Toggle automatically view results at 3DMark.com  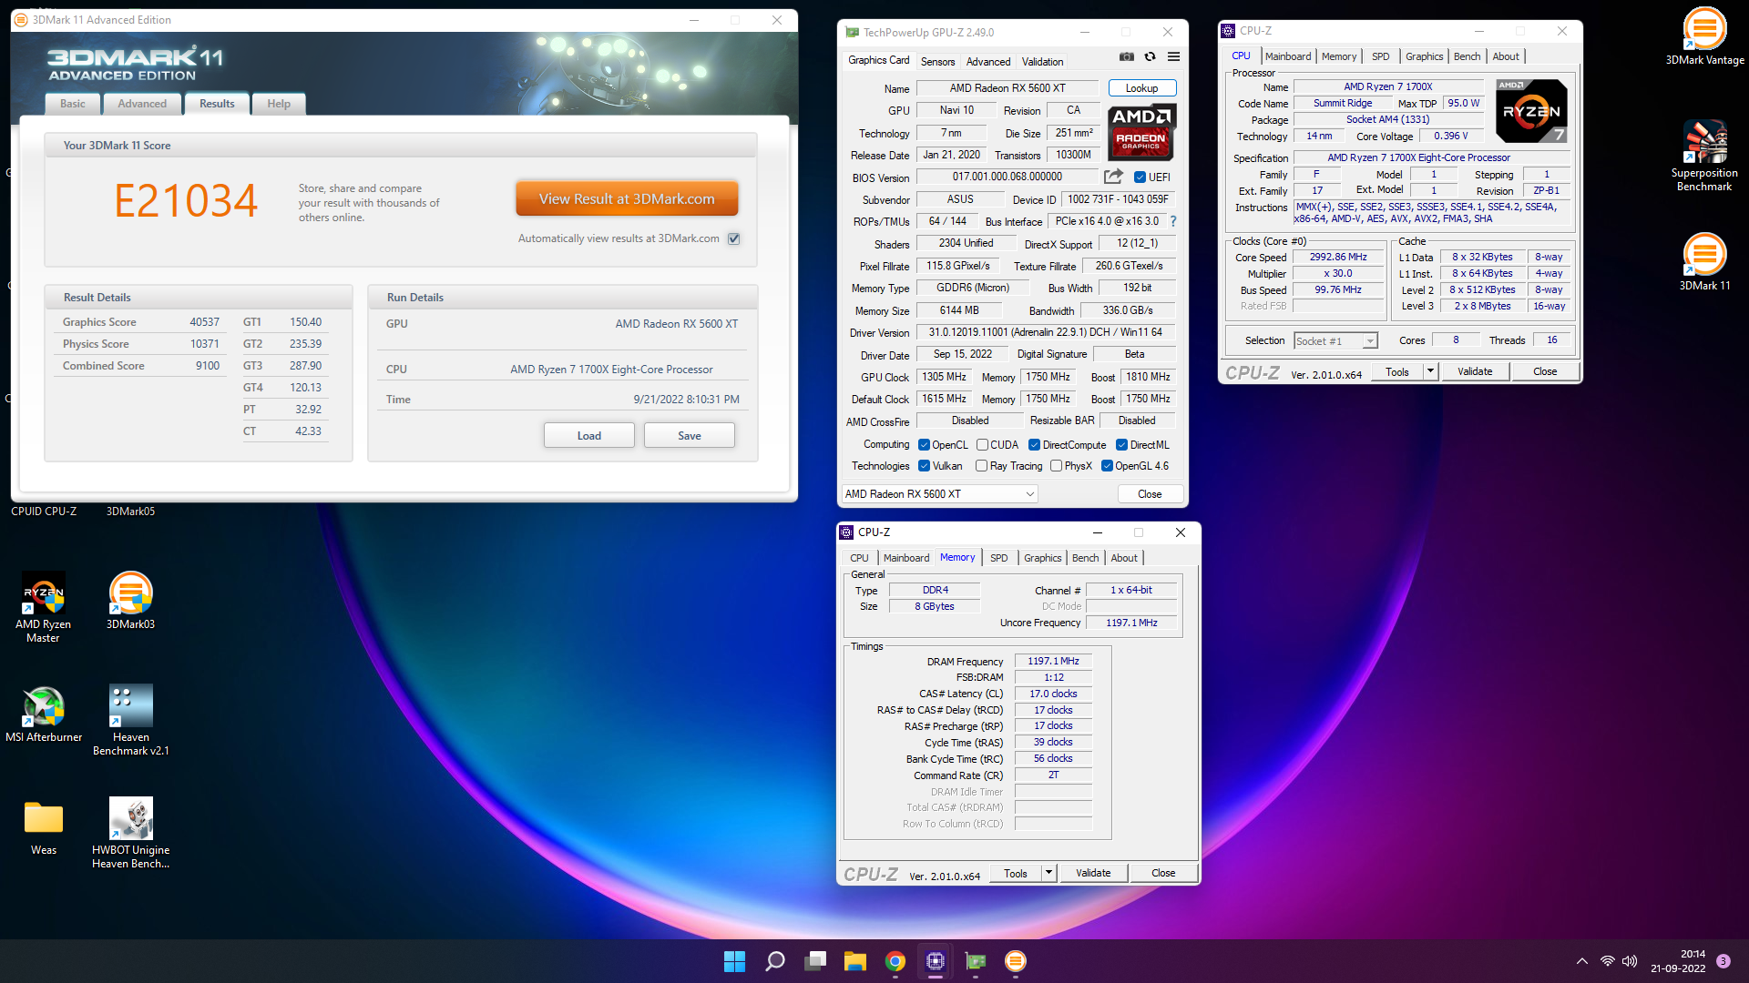(x=734, y=238)
